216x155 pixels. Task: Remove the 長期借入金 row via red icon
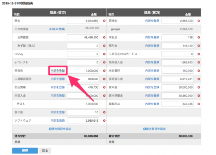(x=199, y=79)
